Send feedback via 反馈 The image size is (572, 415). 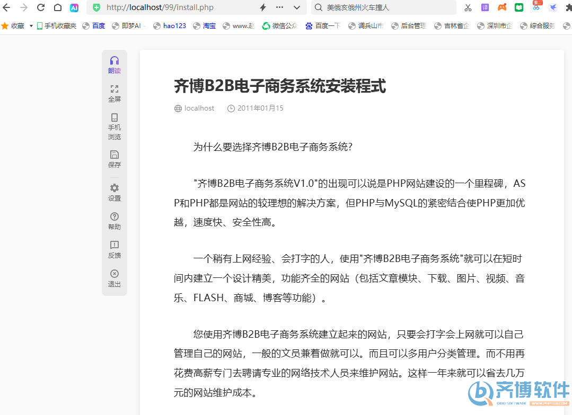click(115, 250)
